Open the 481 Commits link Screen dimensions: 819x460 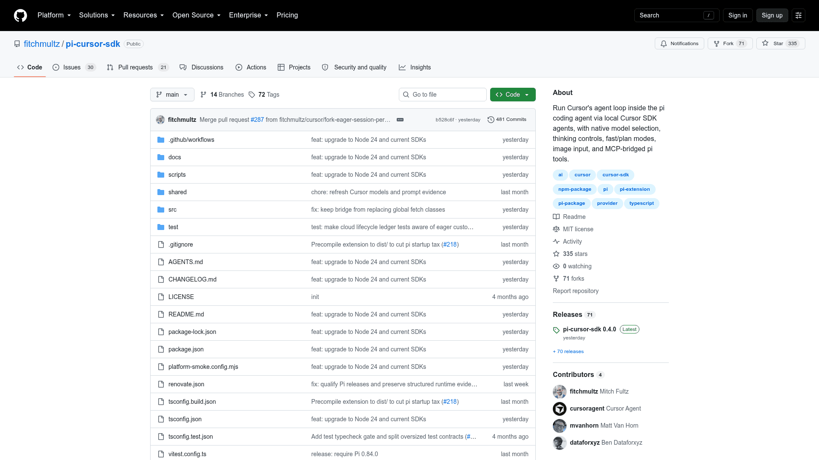(507, 120)
